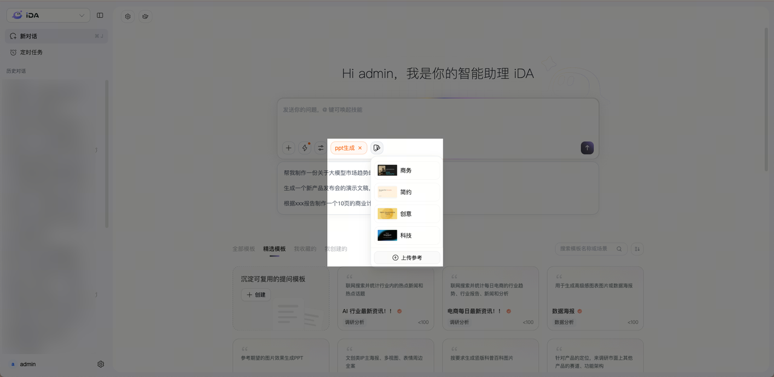Open 定时任务 scheduled tasks
The width and height of the screenshot is (774, 377).
[x=56, y=52]
